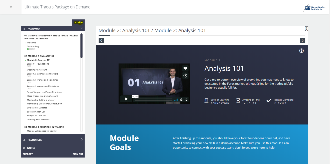The height and width of the screenshot is (164, 330).
Task: Click the Level of Learning building icon
Action: click(x=206, y=101)
